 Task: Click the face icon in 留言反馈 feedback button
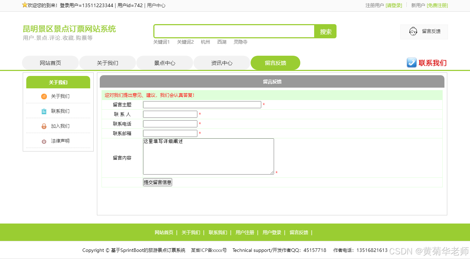coord(413,32)
